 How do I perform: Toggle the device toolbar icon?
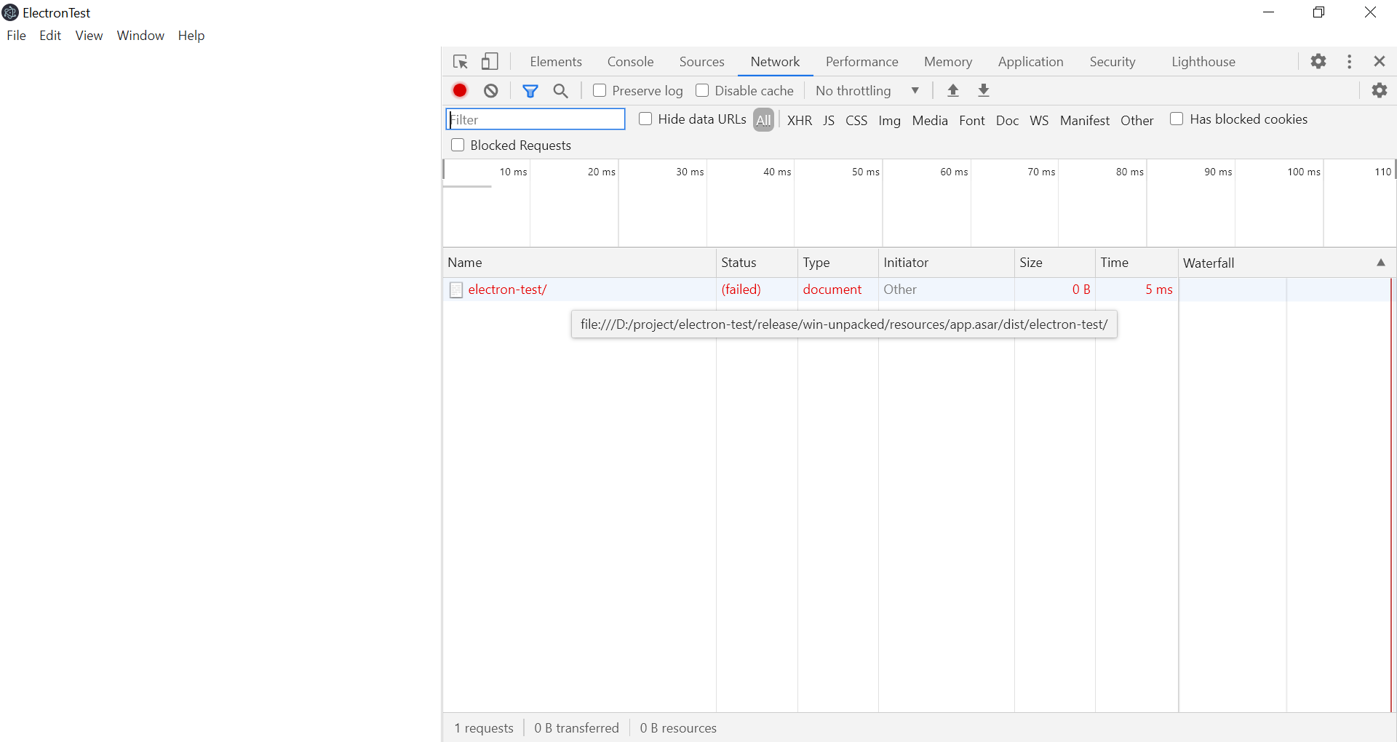point(490,61)
